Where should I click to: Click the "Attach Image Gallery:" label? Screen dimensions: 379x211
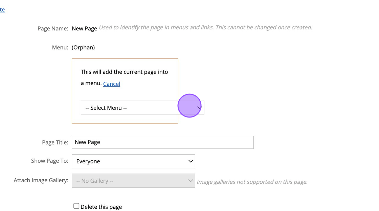pyautogui.click(x=41, y=180)
